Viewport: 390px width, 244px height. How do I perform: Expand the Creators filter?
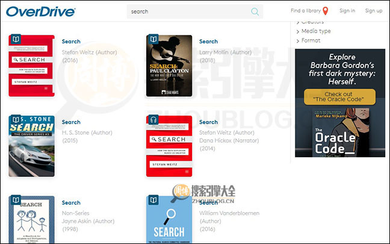click(312, 22)
